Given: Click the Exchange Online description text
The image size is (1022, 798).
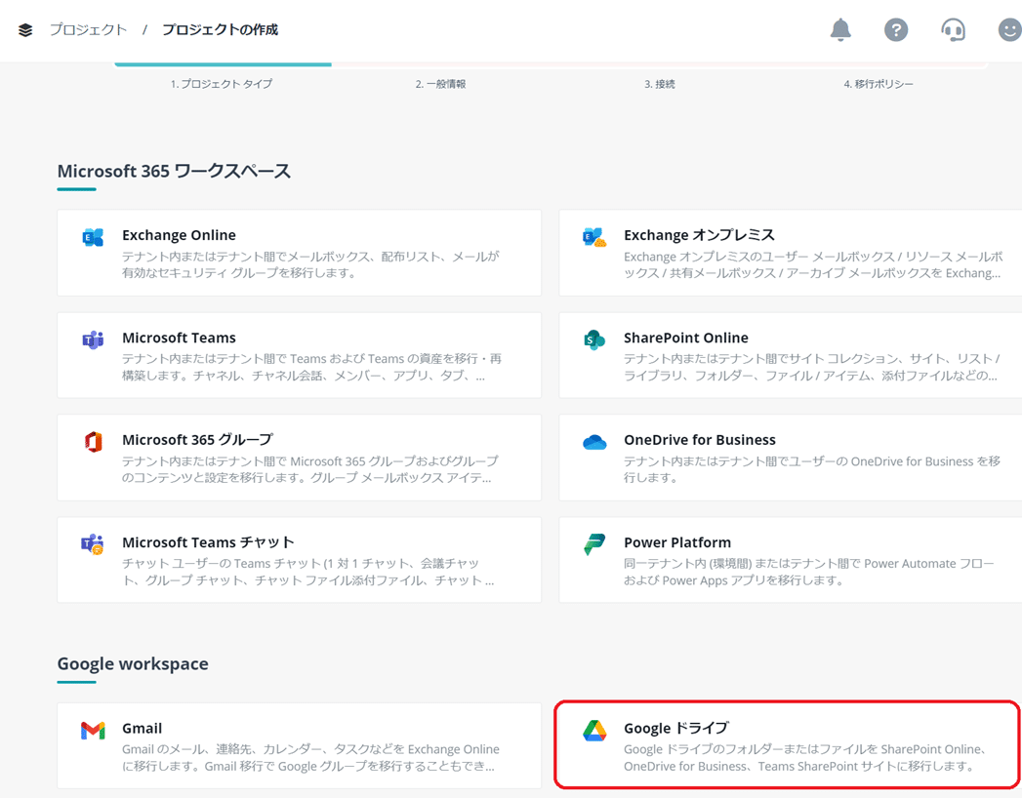Looking at the screenshot, I should tap(311, 264).
